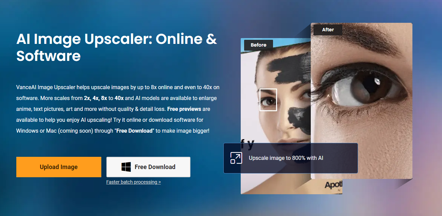Viewport: 442px width, 216px height.
Task: Click the Free Download button
Action: point(148,167)
